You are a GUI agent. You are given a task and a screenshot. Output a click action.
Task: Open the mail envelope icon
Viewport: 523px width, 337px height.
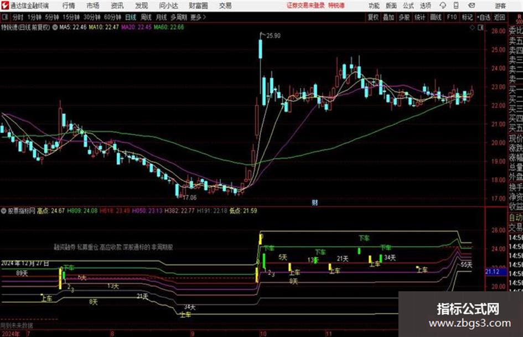point(472,6)
